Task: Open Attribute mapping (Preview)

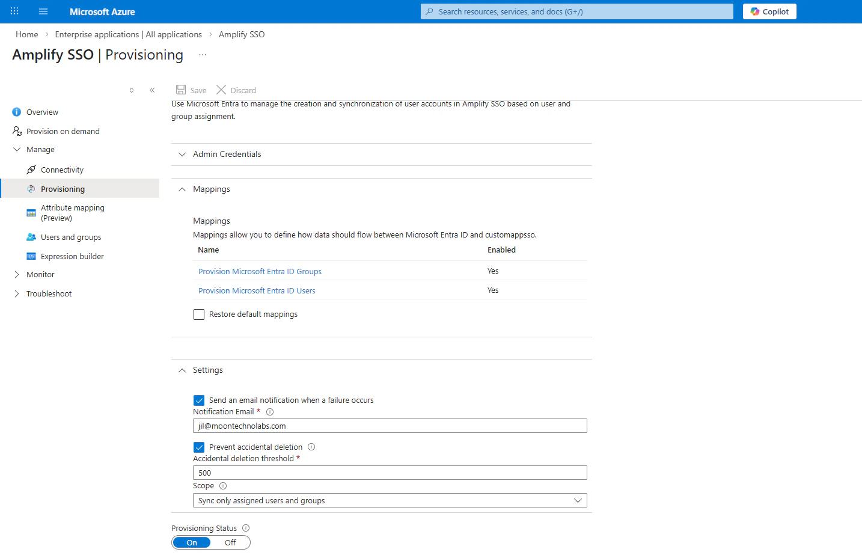Action: click(x=73, y=213)
